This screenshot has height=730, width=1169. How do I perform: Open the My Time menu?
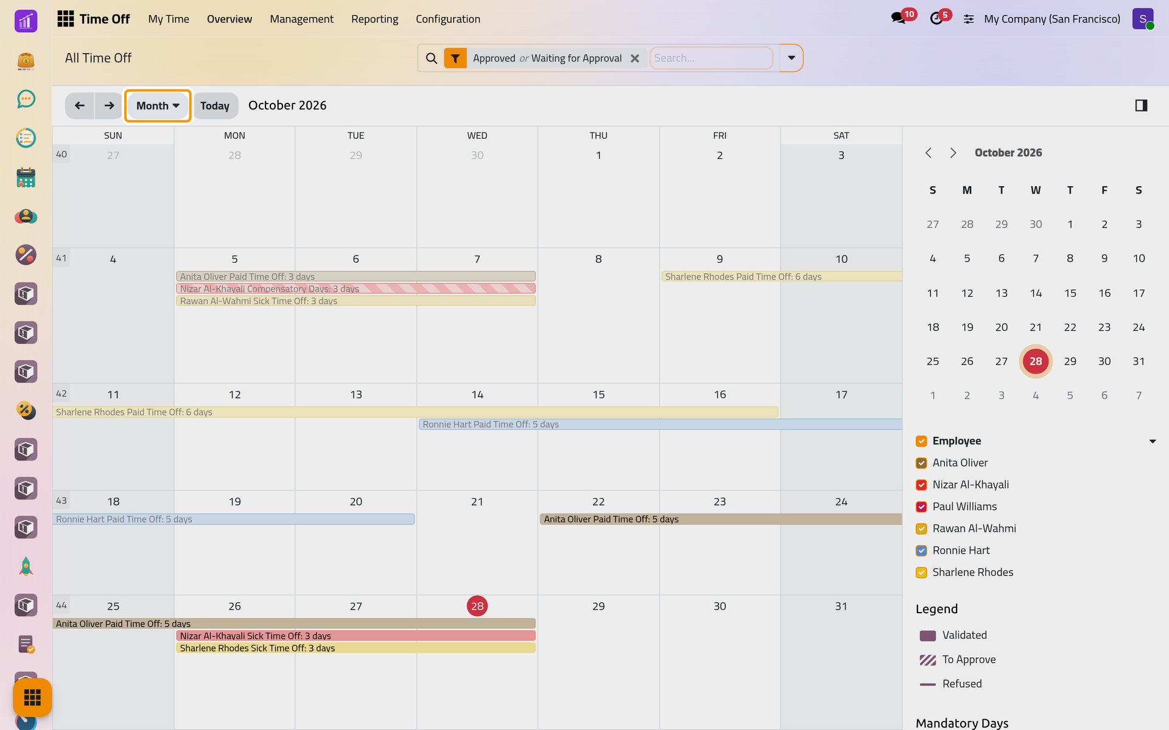click(x=169, y=19)
